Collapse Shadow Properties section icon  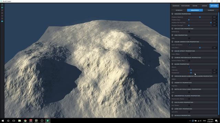[173, 14]
